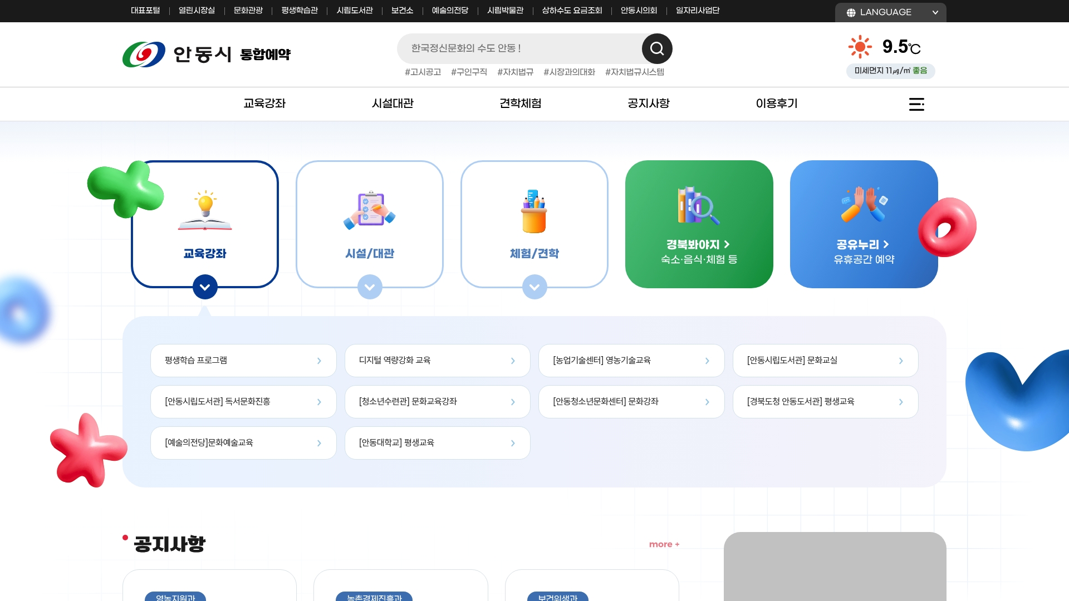Open [경북도청 안동도서관] 평생교육 link
The height and width of the screenshot is (601, 1069).
point(826,402)
